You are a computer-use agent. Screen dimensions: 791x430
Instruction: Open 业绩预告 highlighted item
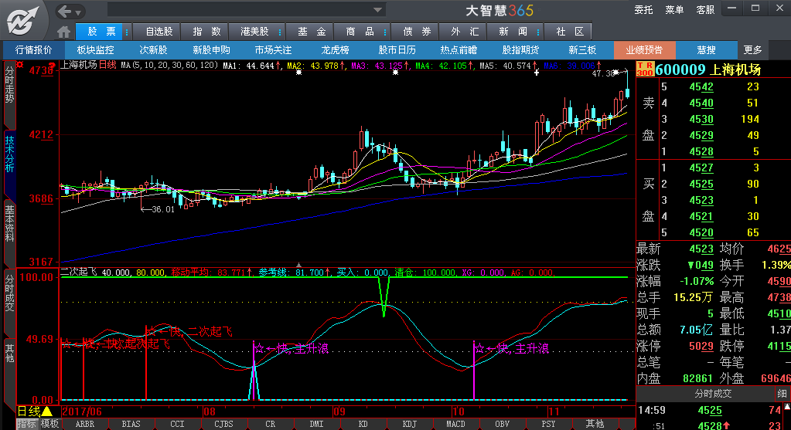pos(644,50)
